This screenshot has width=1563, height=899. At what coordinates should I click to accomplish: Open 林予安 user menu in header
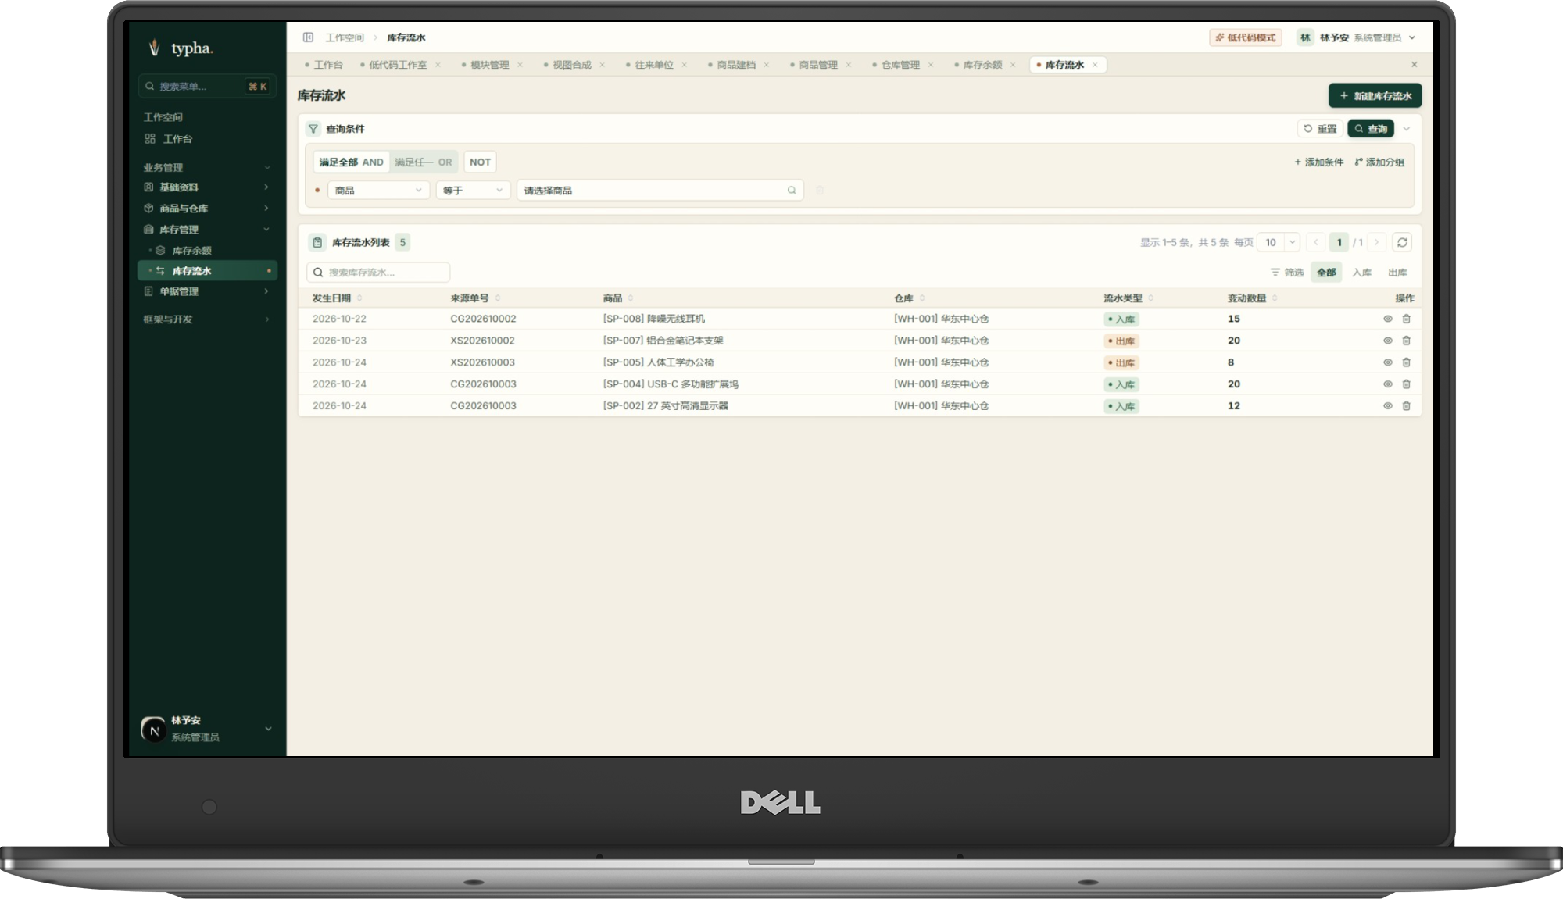coord(1356,37)
